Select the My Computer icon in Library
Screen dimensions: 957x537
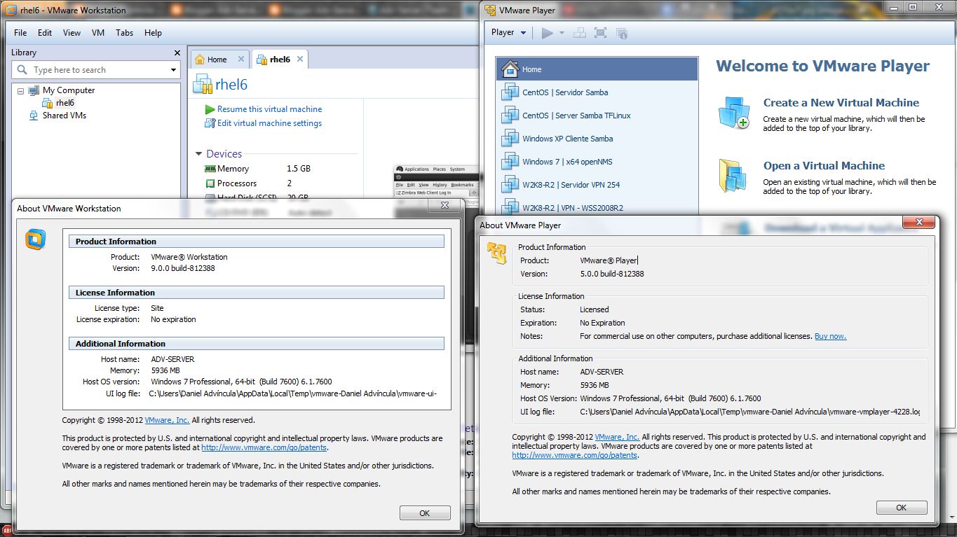click(x=34, y=90)
